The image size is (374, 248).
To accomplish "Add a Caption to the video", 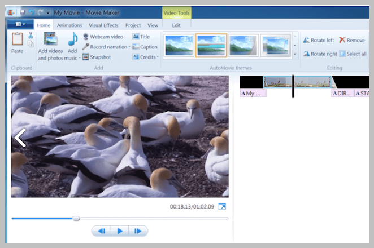I will [x=145, y=47].
